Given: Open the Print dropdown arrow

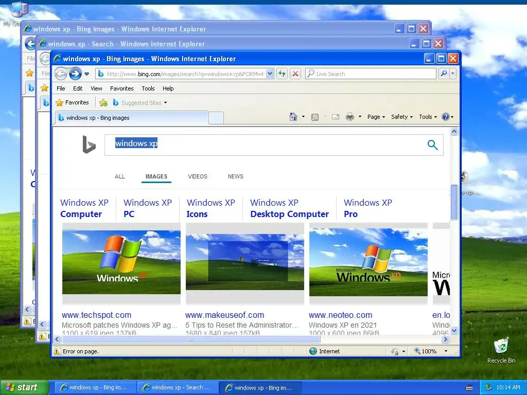Looking at the screenshot, I should 360,117.
